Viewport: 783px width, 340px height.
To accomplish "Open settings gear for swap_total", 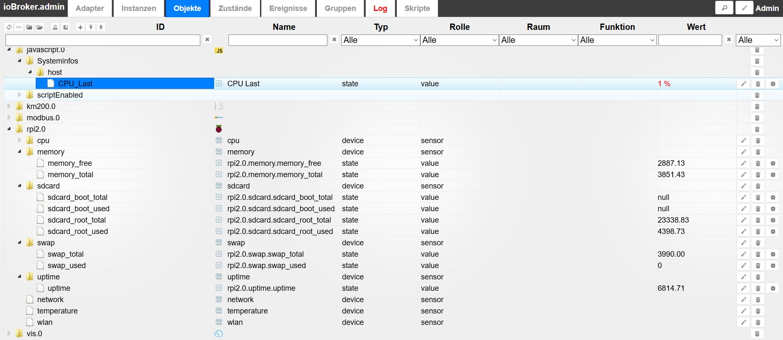I will tap(773, 254).
